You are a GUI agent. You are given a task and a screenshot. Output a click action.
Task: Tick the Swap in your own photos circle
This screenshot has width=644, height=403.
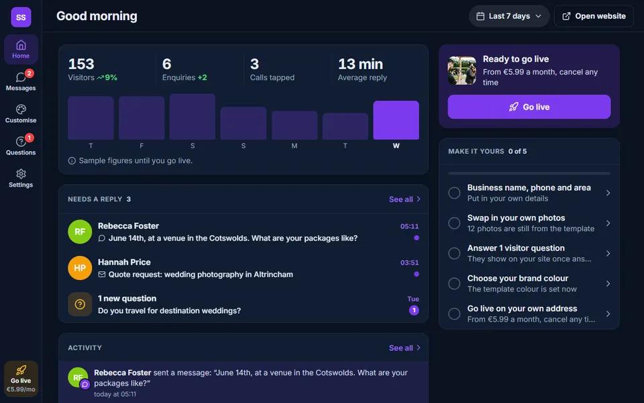(454, 223)
